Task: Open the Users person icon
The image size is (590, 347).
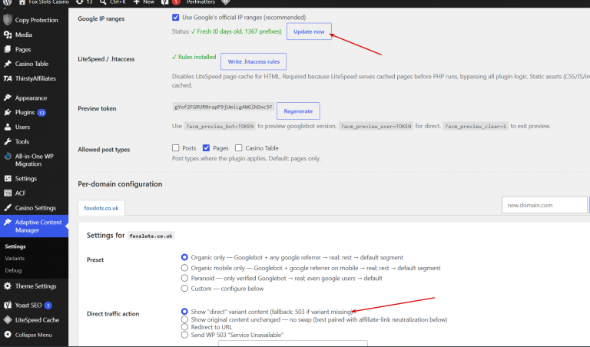Action: (x=8, y=127)
